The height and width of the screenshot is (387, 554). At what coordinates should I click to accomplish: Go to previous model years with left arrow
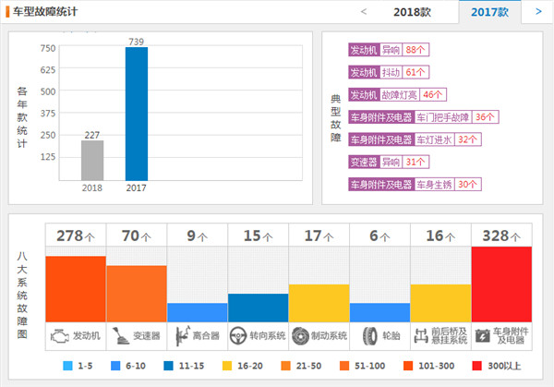(364, 12)
